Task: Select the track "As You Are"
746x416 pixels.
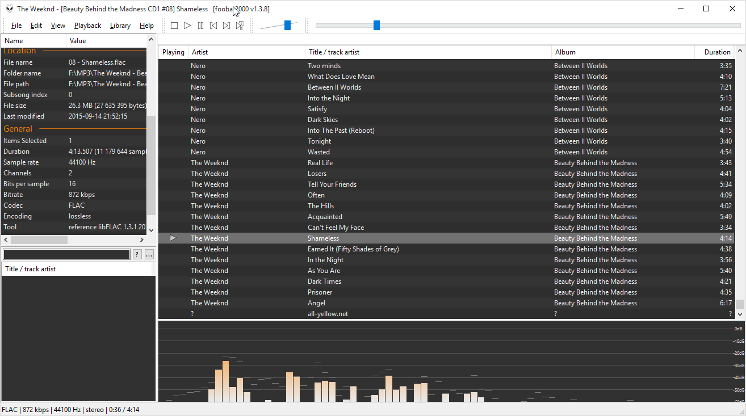Action: (446, 271)
